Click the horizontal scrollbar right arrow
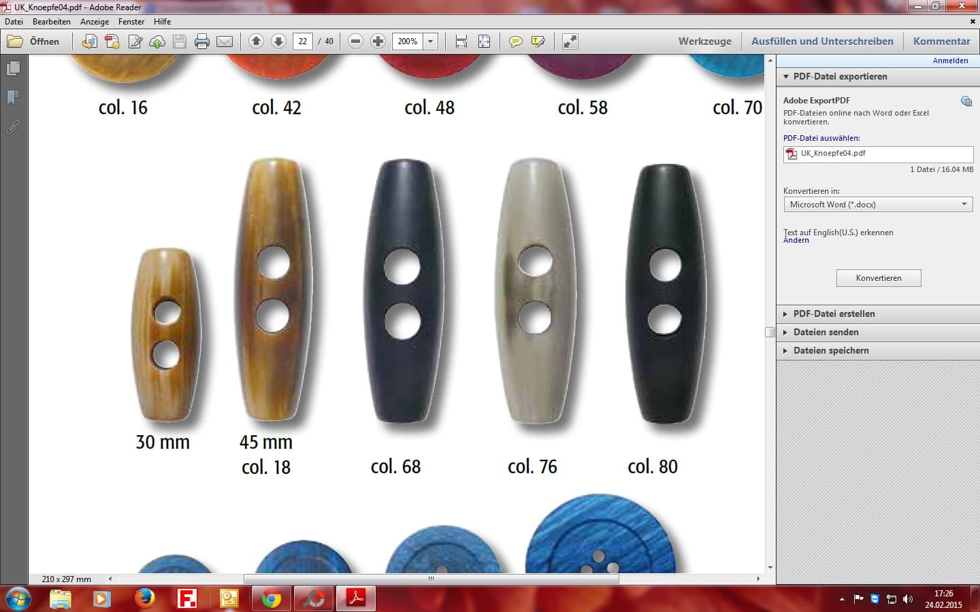The height and width of the screenshot is (612, 980). (758, 579)
